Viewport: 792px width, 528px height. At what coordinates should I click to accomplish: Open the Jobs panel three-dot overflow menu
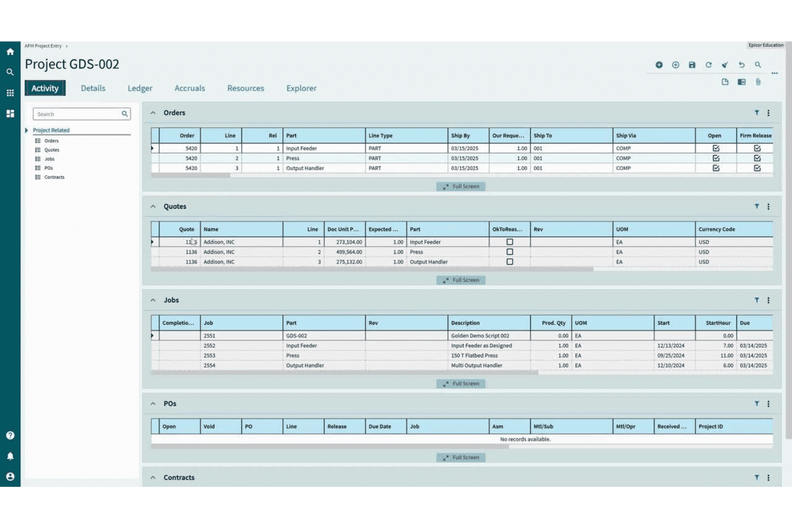tap(768, 301)
